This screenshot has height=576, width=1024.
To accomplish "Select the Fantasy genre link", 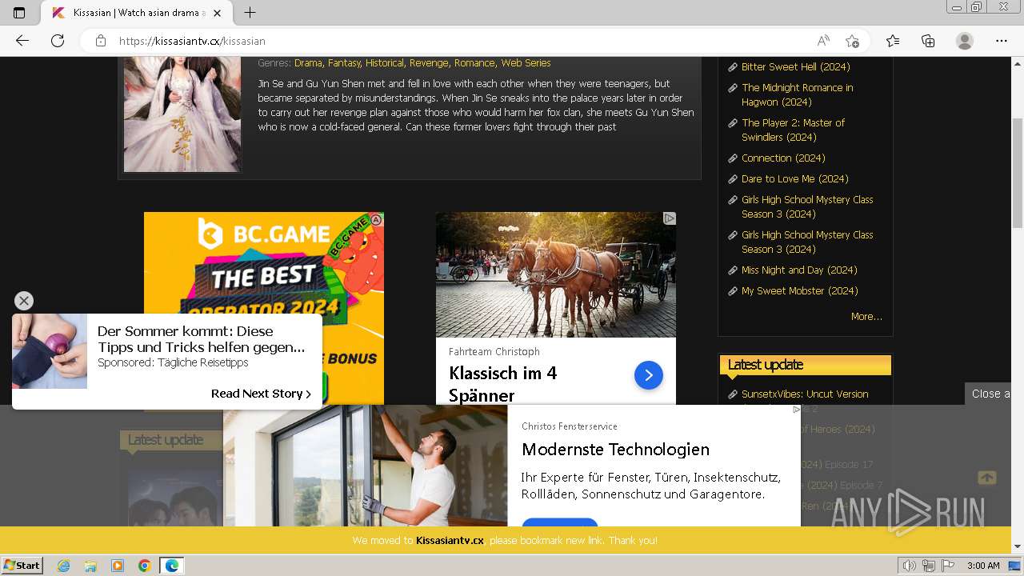I will point(344,62).
